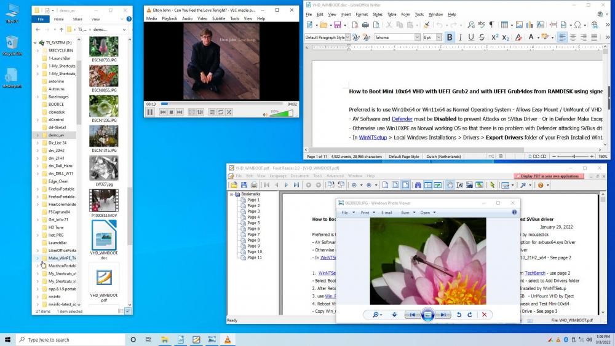This screenshot has width=615, height=346.
Task: Click the VLC stop playback button
Action: pyautogui.click(x=172, y=112)
